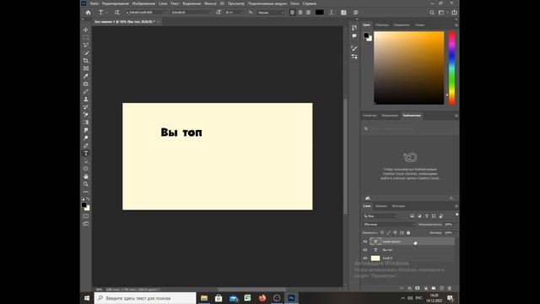The image size is (540, 304).
Task: Open the layer opacity dropdown arrow
Action: coord(456,225)
